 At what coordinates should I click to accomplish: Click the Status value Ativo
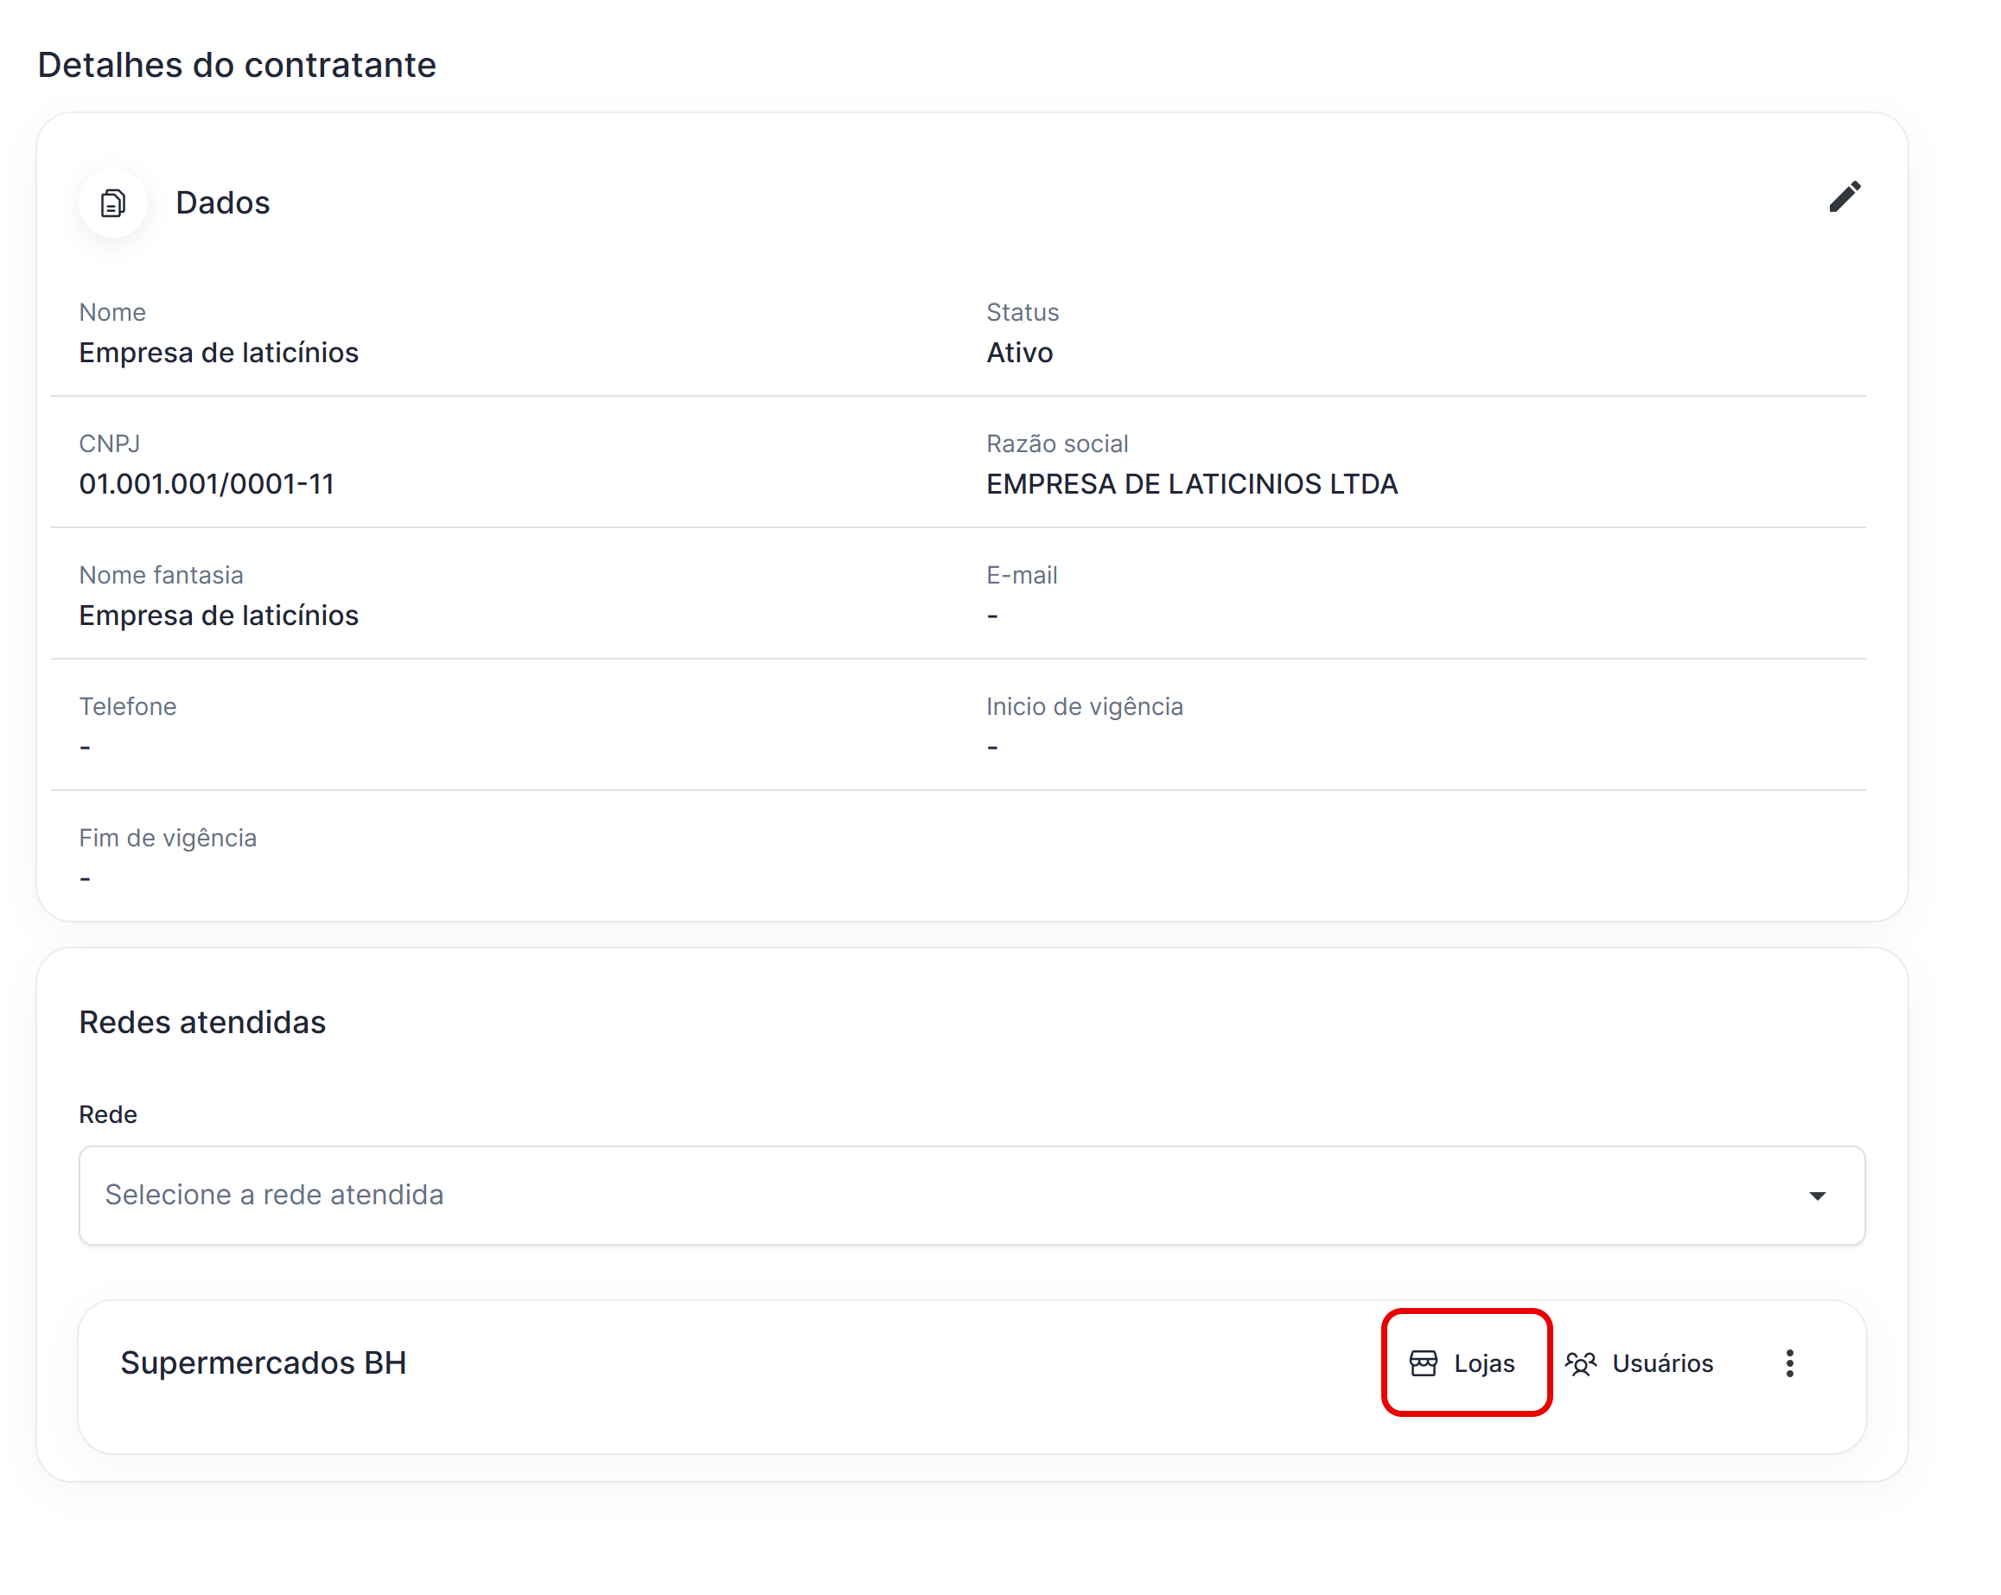[1019, 353]
